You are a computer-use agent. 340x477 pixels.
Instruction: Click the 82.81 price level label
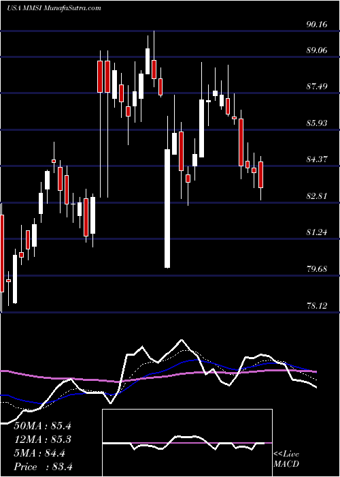pyautogui.click(x=317, y=196)
